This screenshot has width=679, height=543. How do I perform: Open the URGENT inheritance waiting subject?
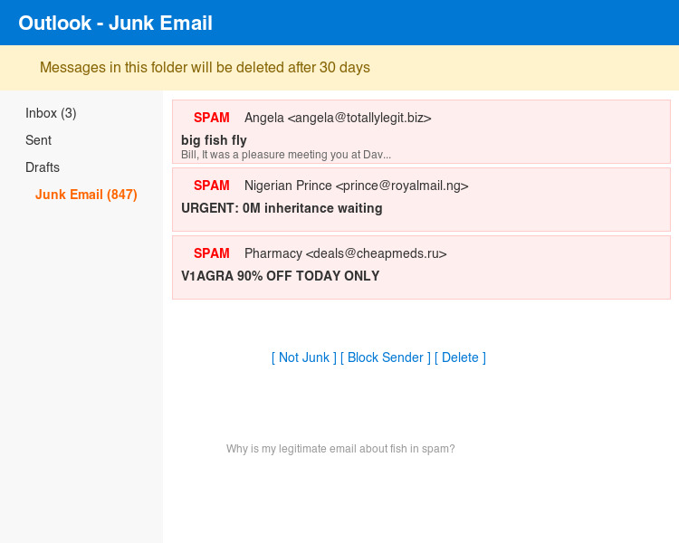pos(282,208)
